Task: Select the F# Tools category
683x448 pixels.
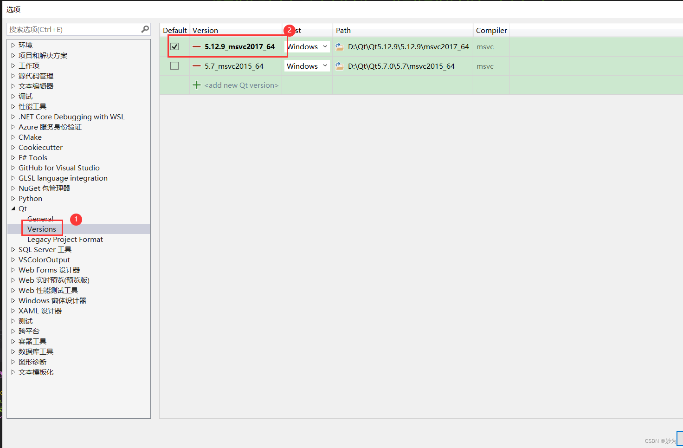Action: (33, 157)
